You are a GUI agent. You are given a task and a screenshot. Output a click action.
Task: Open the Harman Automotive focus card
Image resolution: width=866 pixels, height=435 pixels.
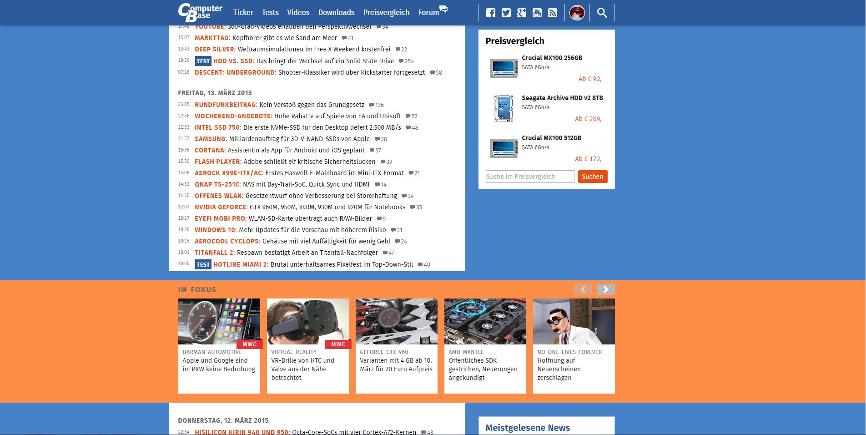point(219,346)
